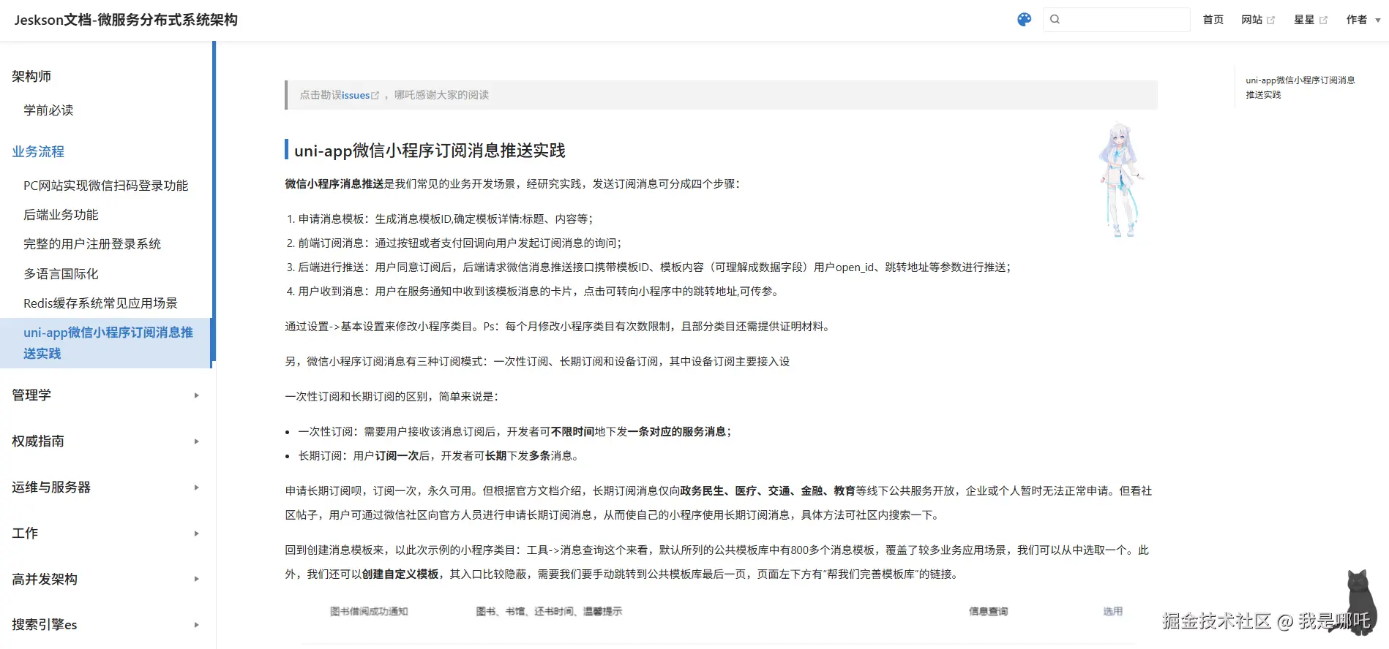
Task: Click 选用 in the template table
Action: pos(1112,612)
